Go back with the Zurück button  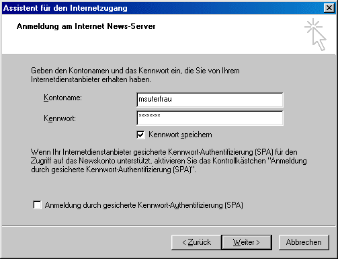tap(196, 242)
